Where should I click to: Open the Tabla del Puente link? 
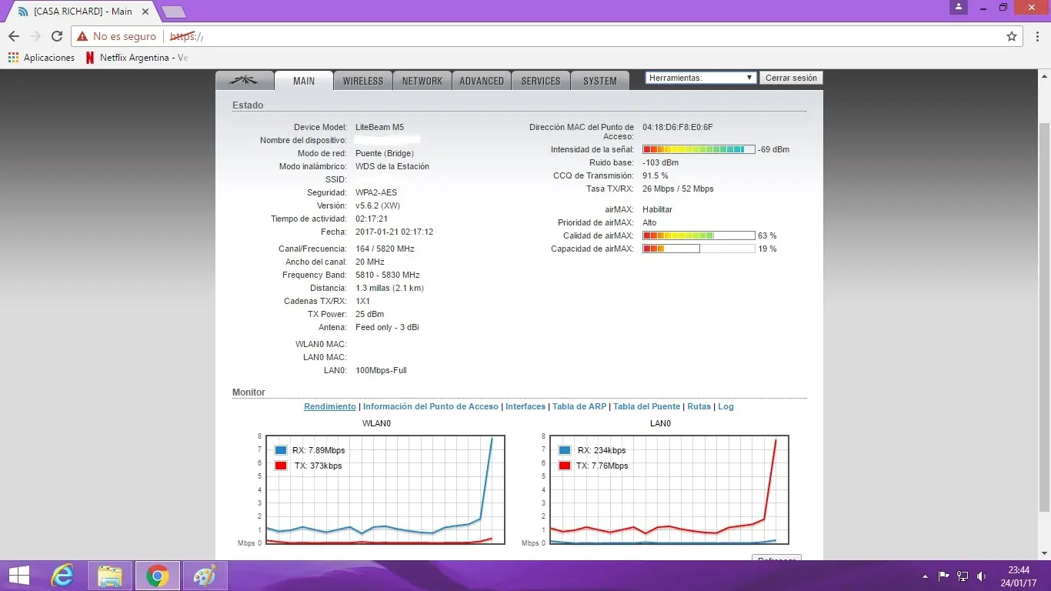click(x=647, y=406)
